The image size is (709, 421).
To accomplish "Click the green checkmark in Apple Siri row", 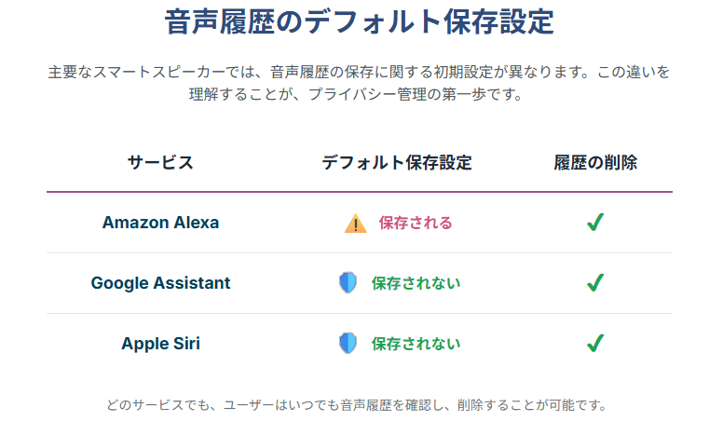I will coord(595,343).
